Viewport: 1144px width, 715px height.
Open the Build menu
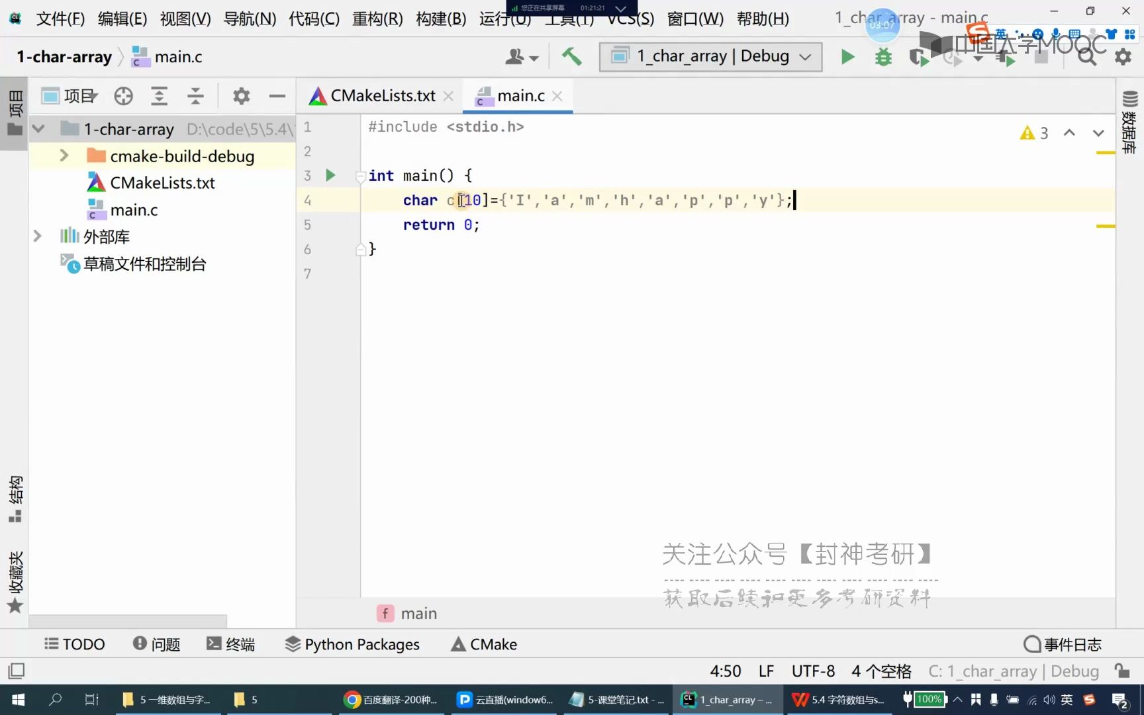[441, 19]
